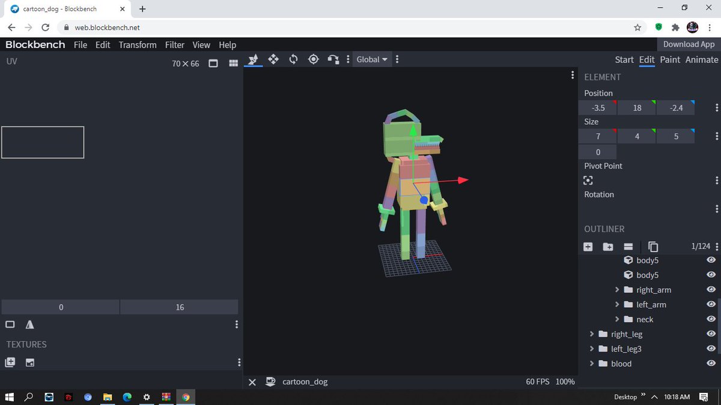
Task: Select the Rotate tool
Action: (294, 59)
